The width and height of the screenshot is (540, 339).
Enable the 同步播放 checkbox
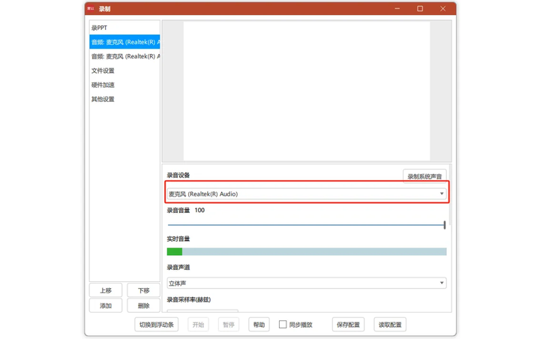[283, 325]
